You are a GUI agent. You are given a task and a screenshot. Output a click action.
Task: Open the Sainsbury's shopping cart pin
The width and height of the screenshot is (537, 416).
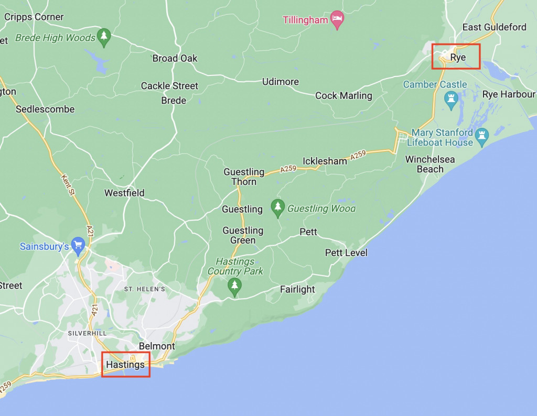79,246
